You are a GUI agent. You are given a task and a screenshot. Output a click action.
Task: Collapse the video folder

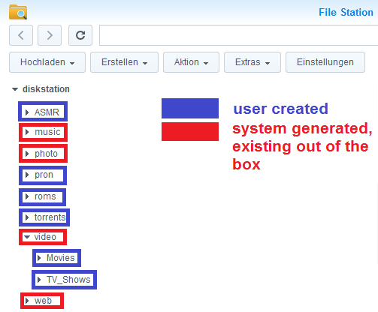click(x=27, y=237)
